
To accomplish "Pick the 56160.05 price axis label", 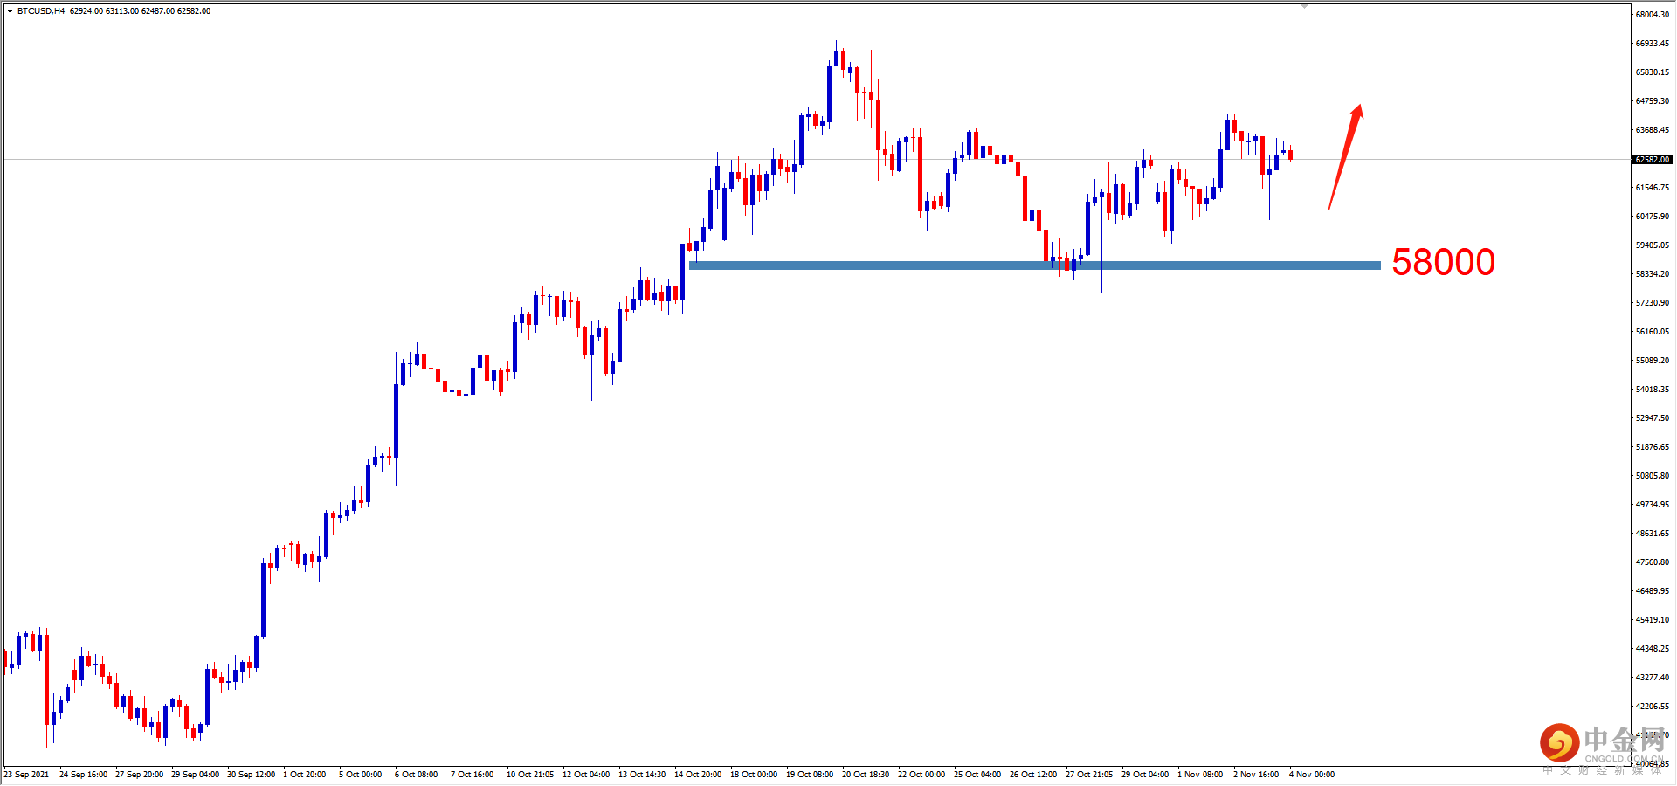I will pos(1653,332).
